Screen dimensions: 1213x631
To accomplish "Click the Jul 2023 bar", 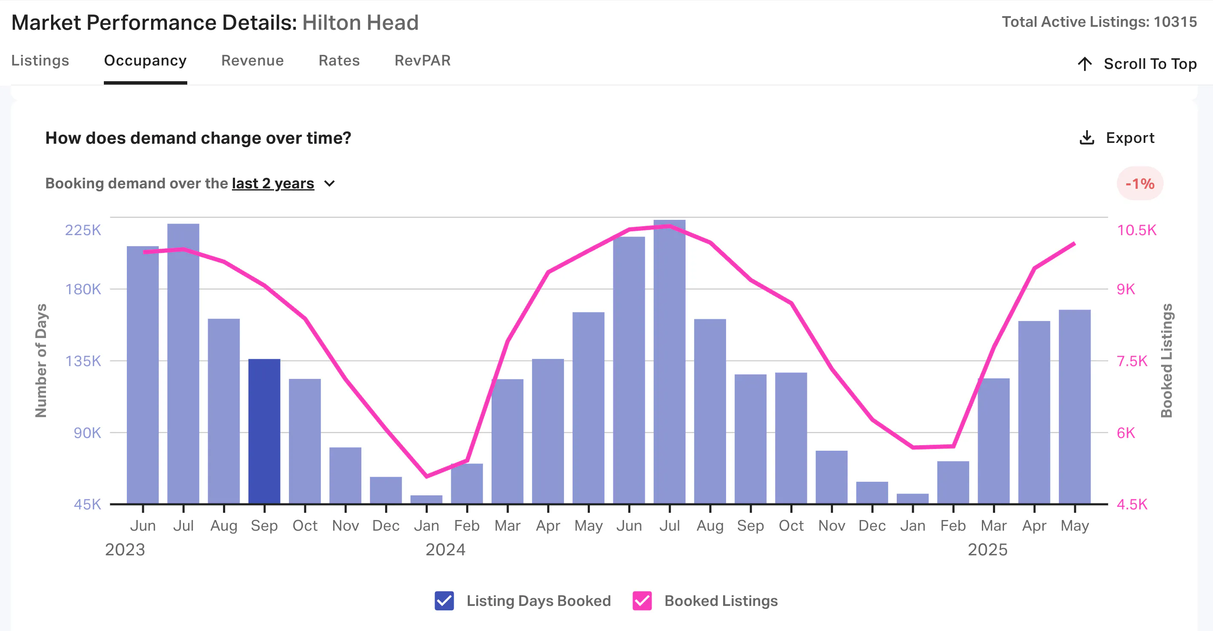I will pos(183,364).
